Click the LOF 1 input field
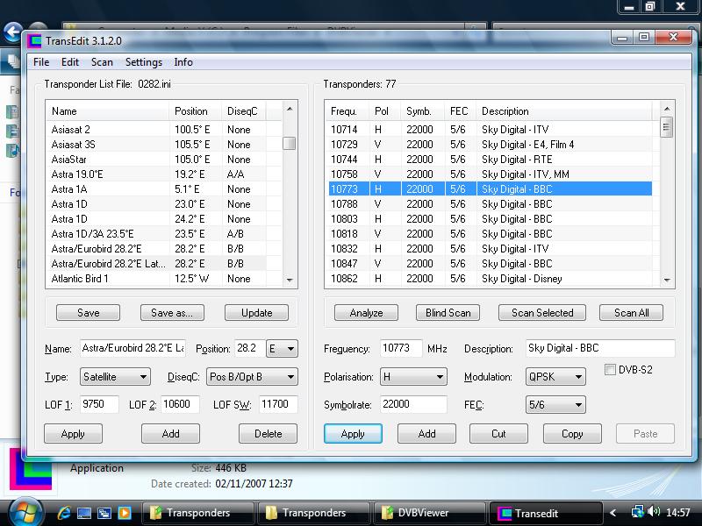Viewport: 702px width, 526px height. pyautogui.click(x=99, y=404)
